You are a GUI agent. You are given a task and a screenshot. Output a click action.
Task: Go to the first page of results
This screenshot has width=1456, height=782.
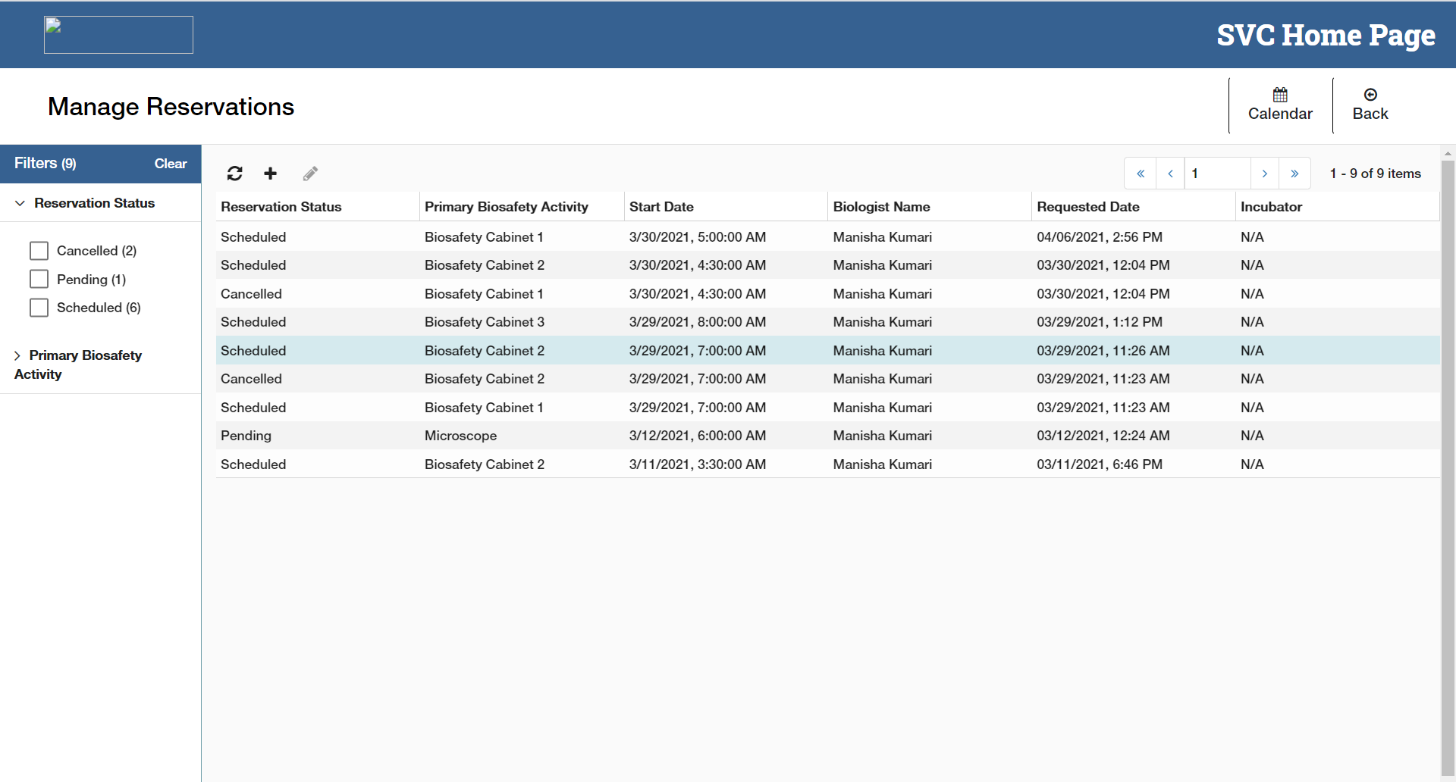tap(1140, 174)
